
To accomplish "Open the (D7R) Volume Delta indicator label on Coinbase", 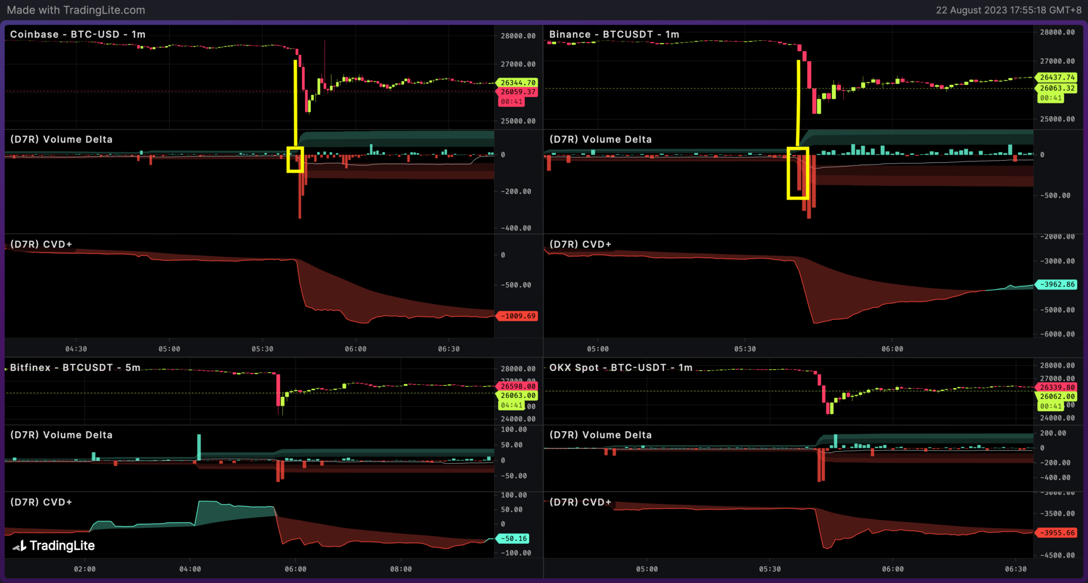I will pos(61,139).
